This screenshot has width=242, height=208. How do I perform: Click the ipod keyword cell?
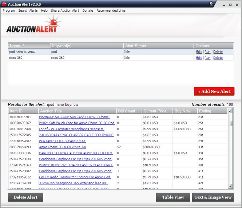pyautogui.click(x=87, y=52)
